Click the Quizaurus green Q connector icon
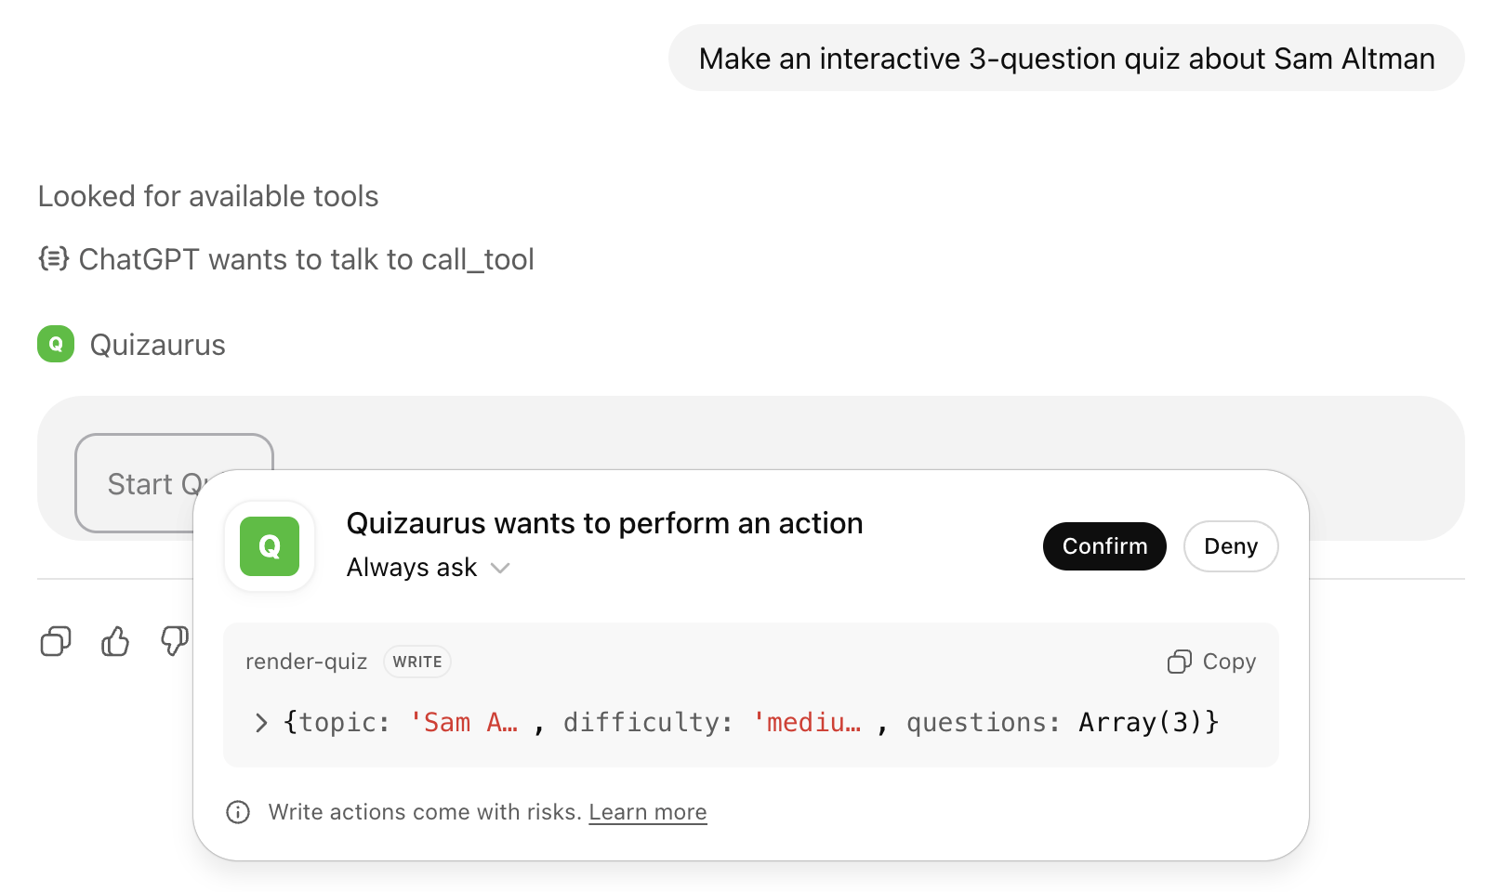Screen dimensions: 1493x892 [x=55, y=344]
